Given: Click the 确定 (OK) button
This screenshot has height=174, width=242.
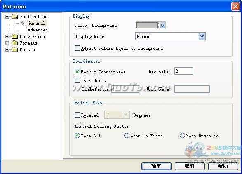Looking at the screenshot, I should [156, 166].
